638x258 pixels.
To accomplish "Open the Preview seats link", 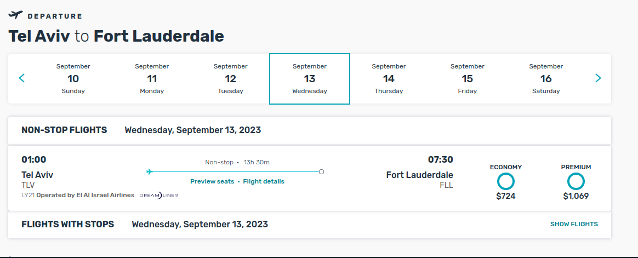I will 212,181.
